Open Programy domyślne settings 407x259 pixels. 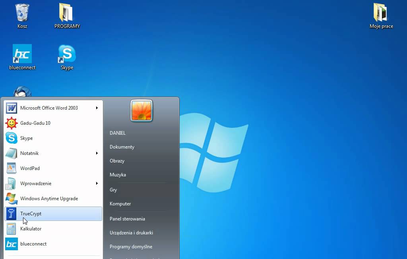131,247
